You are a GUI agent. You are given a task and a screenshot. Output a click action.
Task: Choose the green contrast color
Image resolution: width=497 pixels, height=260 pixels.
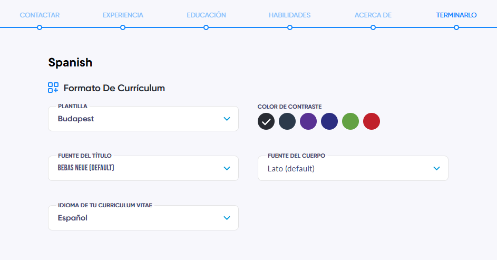[350, 121]
